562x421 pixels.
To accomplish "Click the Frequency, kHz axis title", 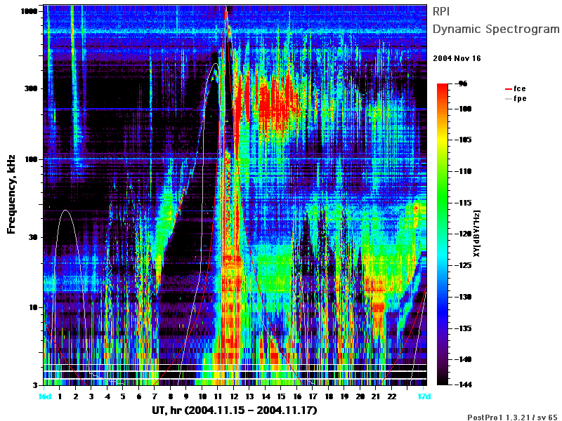I will 11,194.
